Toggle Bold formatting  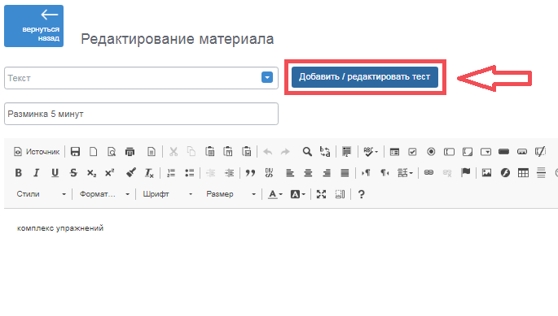(x=19, y=173)
